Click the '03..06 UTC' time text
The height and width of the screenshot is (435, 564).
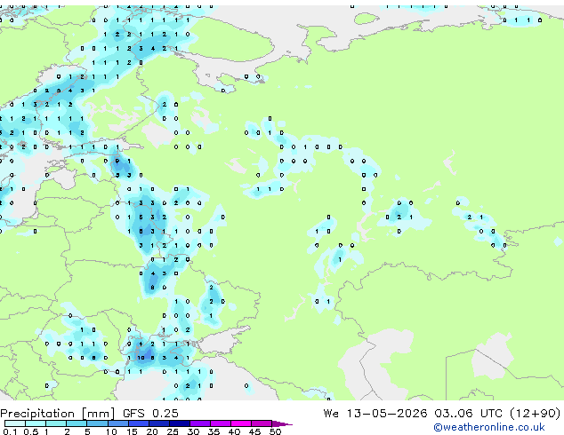coord(468,414)
